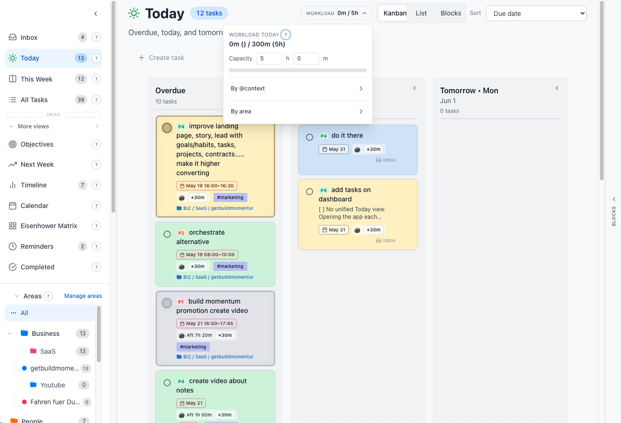The image size is (621, 423).
Task: Complete the create video about notes task
Action: coord(167,383)
